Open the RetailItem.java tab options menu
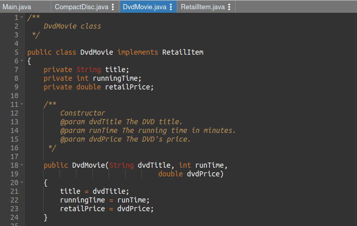357x226 pixels. coord(229,7)
